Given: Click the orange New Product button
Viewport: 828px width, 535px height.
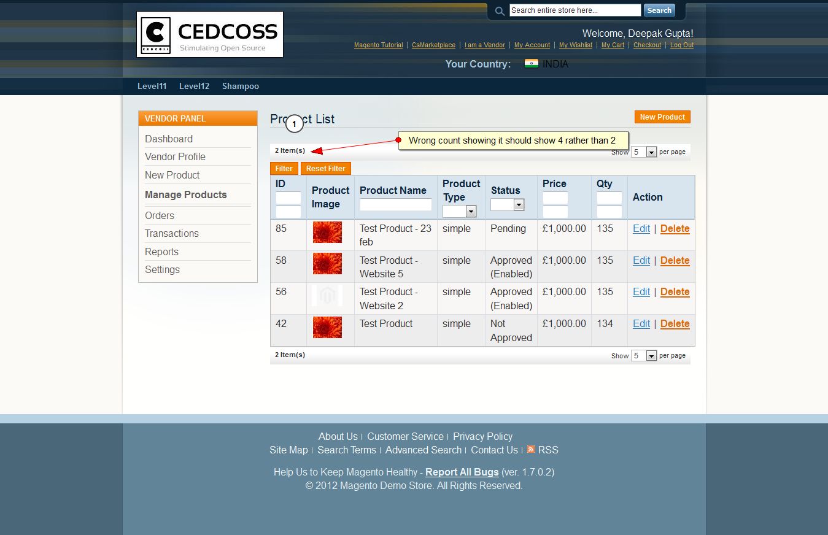Looking at the screenshot, I should (662, 117).
